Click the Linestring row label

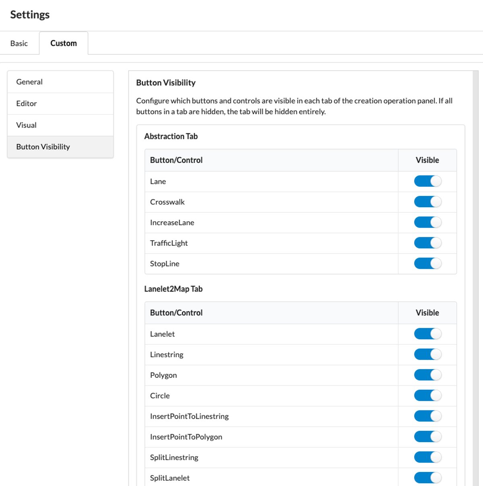pos(167,354)
